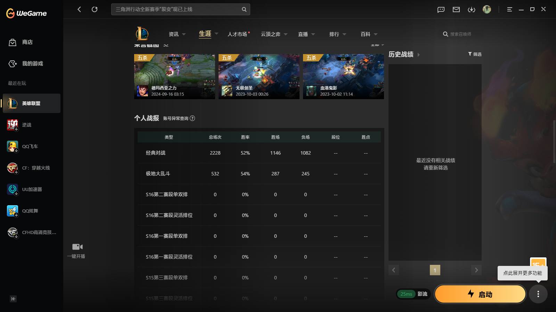
Task: Click the 经典对战 row label
Action: click(156, 153)
